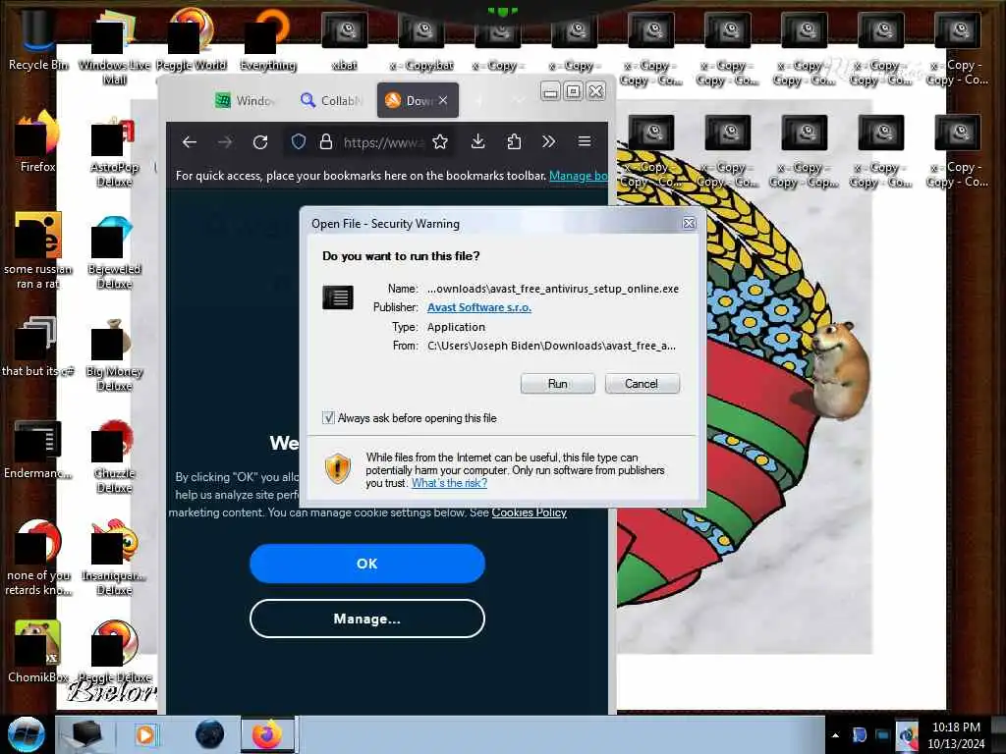Screen dimensions: 1006x754
Task: Open the Recycle Bin desktop icon
Action: (x=38, y=40)
